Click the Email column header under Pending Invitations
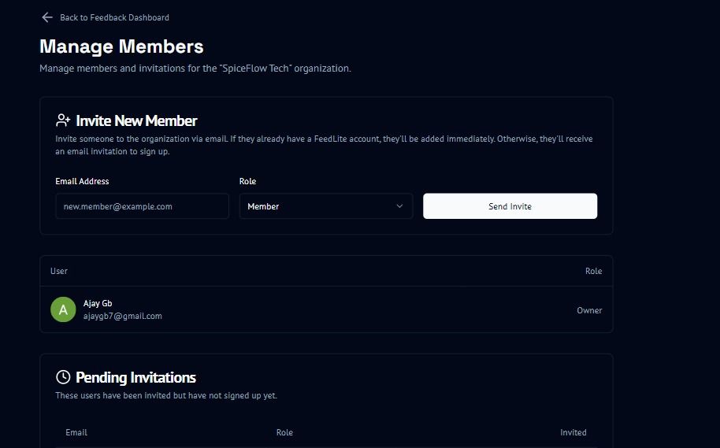Screen dimensions: 720x448 click(x=76, y=432)
